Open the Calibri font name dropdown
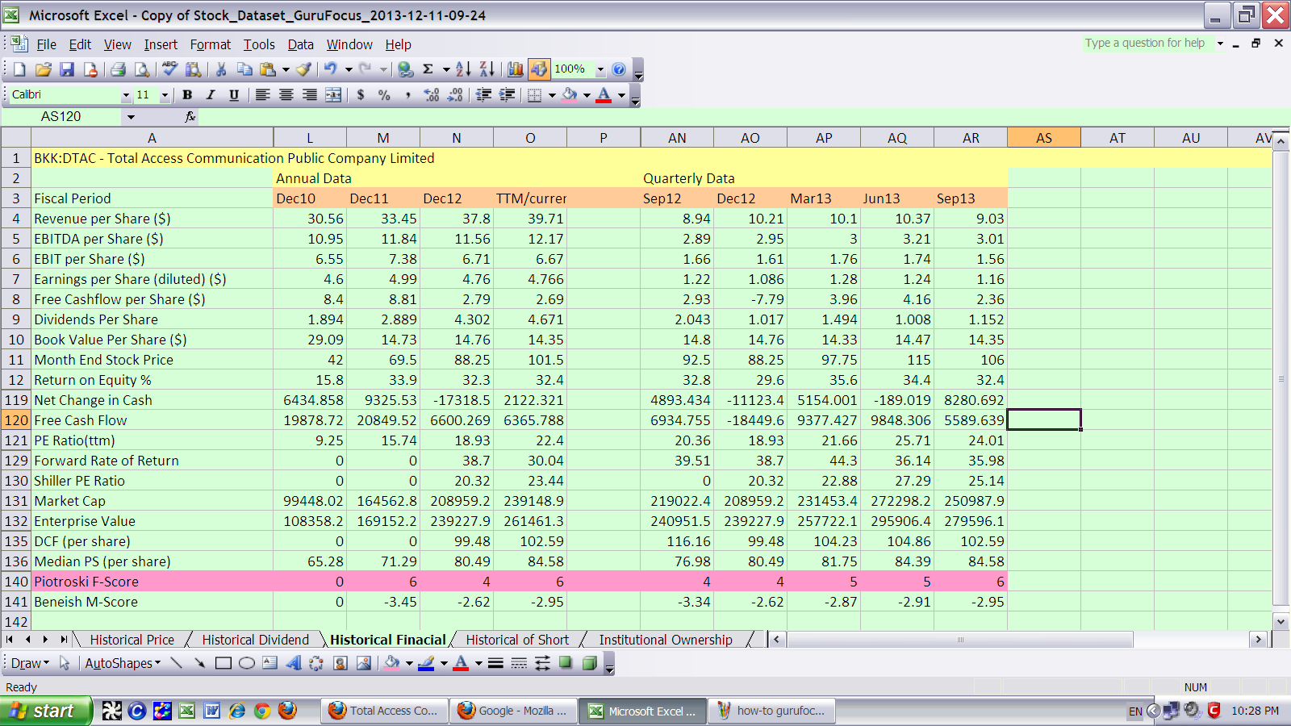 (126, 95)
